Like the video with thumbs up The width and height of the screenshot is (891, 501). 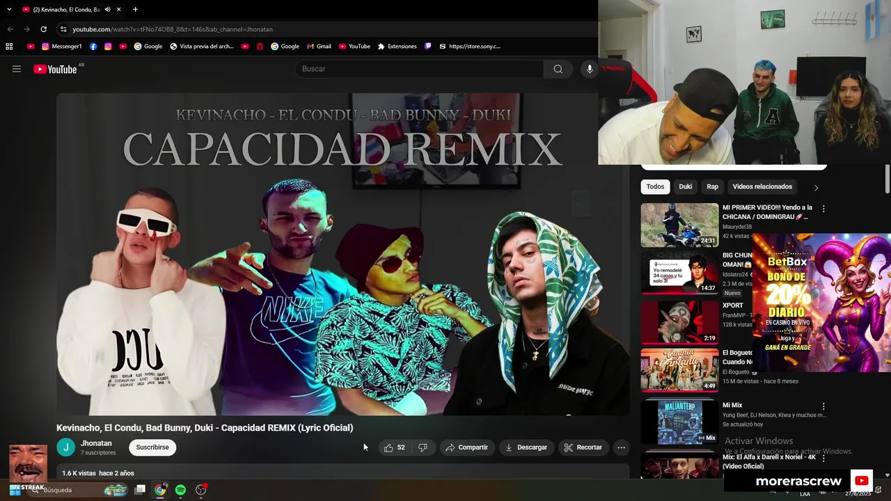[x=394, y=447]
